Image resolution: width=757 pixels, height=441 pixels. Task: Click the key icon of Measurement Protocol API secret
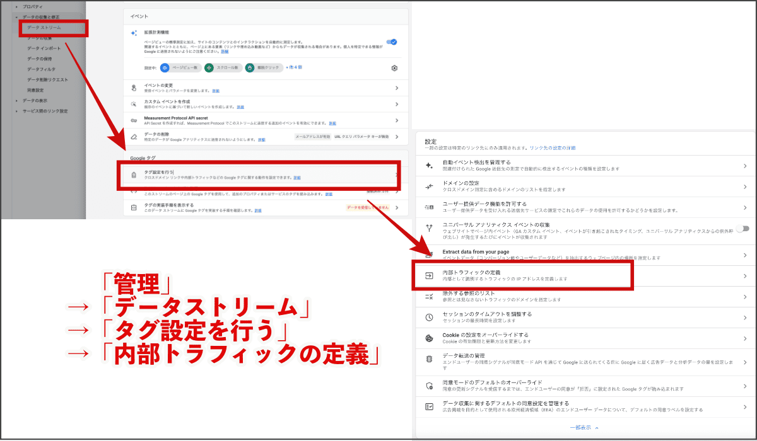(133, 120)
